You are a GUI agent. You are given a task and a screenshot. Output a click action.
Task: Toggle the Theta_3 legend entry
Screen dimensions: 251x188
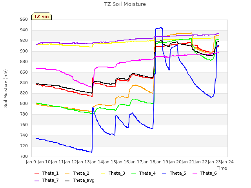113,173
